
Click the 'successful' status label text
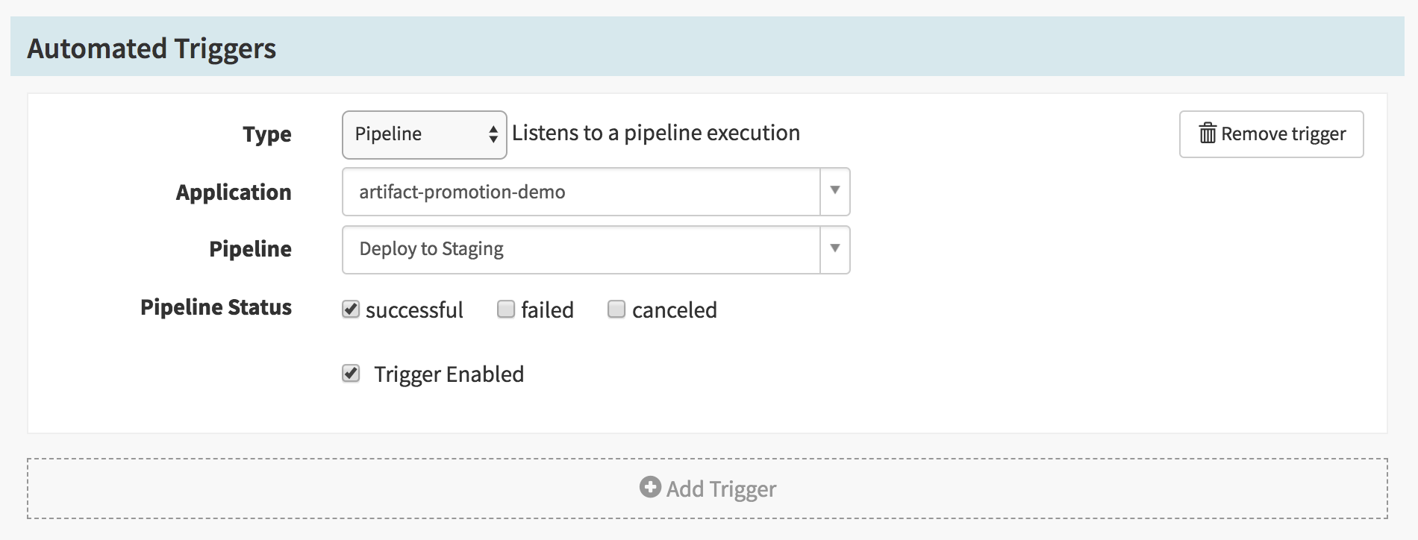click(x=414, y=310)
